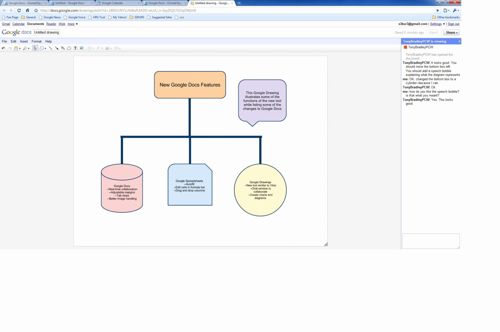Select the blue Google Spreadsheets shape
The width and height of the screenshot is (500, 332).
190,185
